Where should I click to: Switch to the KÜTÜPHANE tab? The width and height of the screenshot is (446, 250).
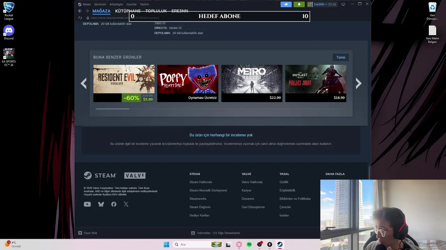click(128, 11)
